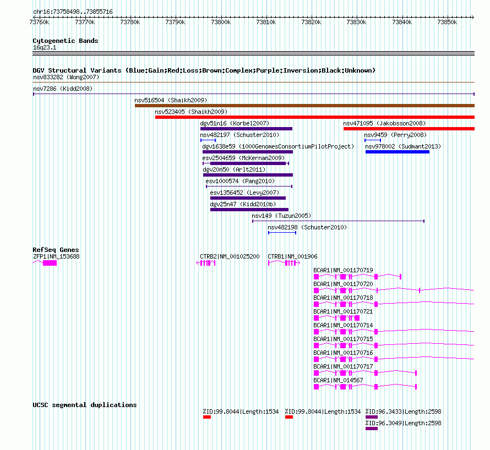
Task: Click the UCSC segmental duplications track title
Action: click(85, 405)
